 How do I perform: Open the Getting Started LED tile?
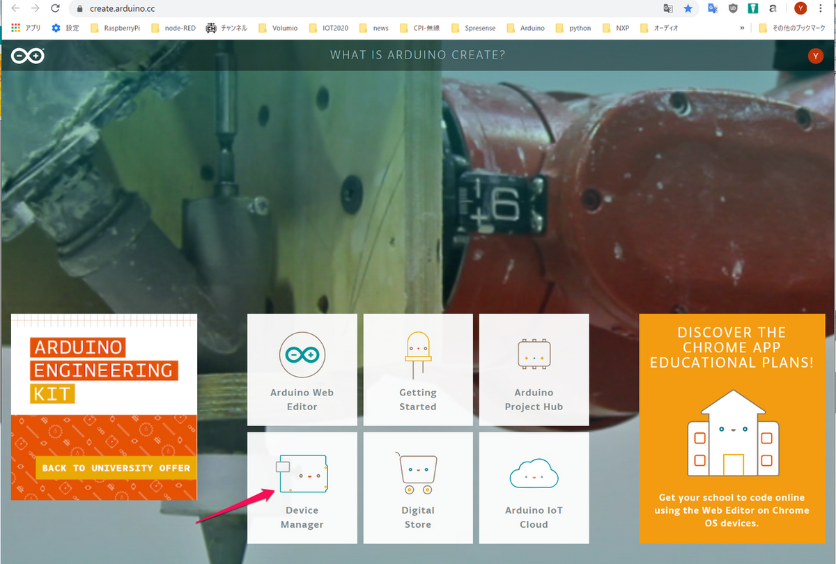coord(418,370)
